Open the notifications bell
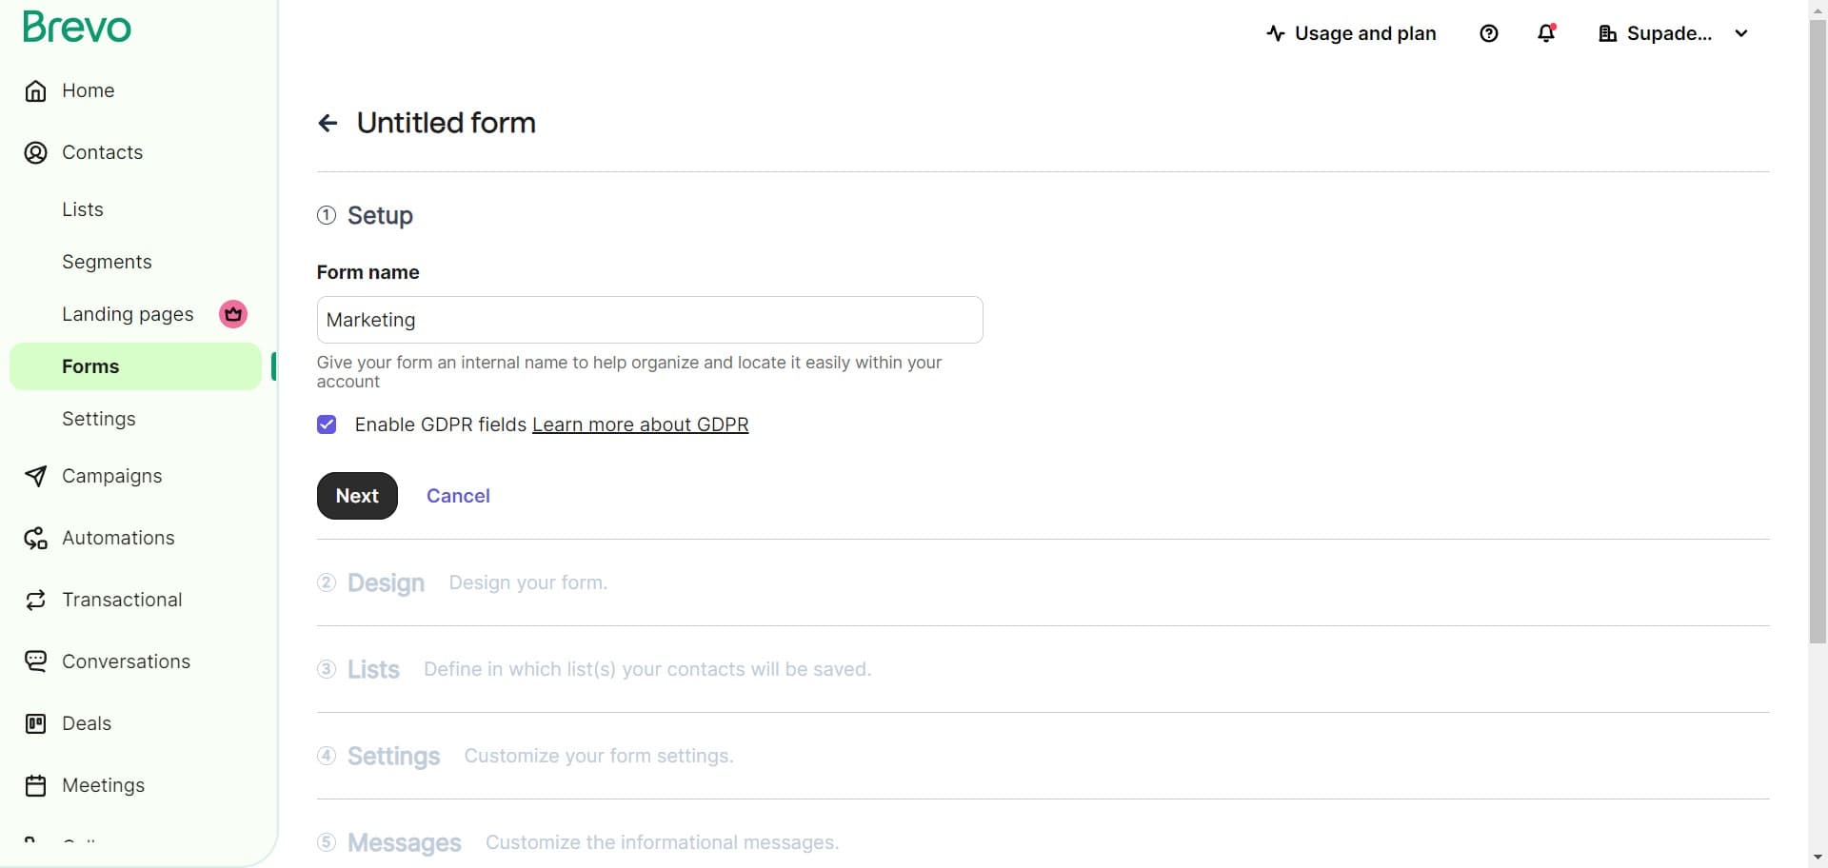The image size is (1828, 868). pos(1546,34)
